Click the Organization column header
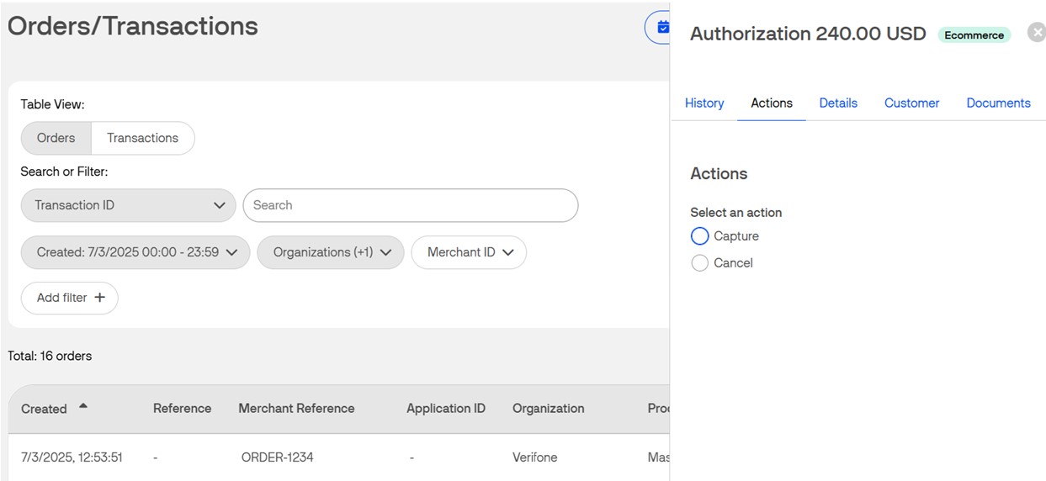The width and height of the screenshot is (1046, 481). (548, 408)
